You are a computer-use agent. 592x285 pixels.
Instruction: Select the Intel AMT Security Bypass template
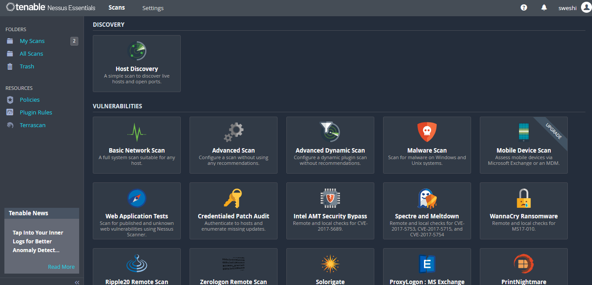(x=330, y=211)
